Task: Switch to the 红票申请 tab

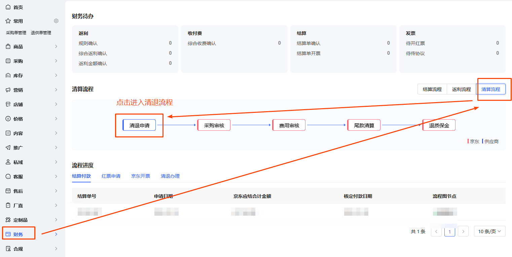Action: click(111, 176)
